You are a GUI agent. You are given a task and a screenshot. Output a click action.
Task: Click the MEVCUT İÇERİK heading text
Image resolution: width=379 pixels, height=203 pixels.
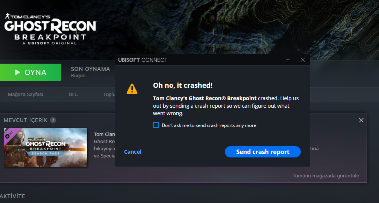[x=26, y=120]
